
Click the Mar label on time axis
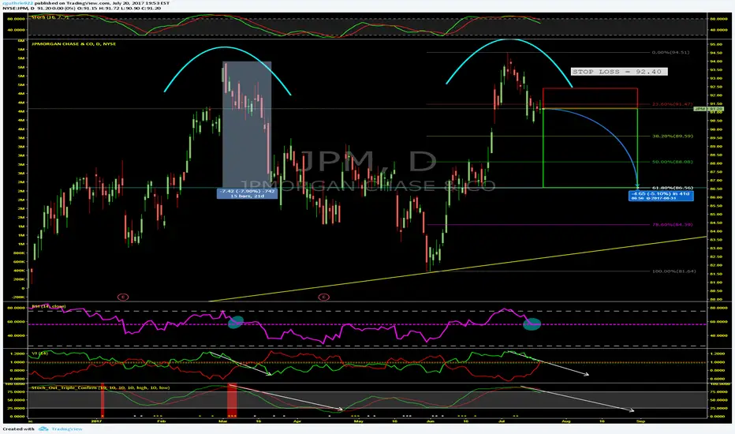point(223,421)
